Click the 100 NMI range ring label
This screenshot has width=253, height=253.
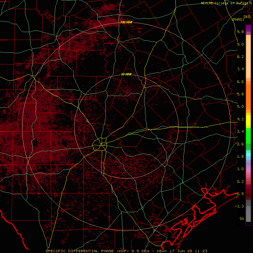pyautogui.click(x=126, y=22)
